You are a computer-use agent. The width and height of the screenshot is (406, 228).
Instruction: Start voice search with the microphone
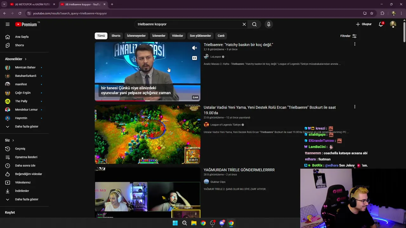point(269,24)
